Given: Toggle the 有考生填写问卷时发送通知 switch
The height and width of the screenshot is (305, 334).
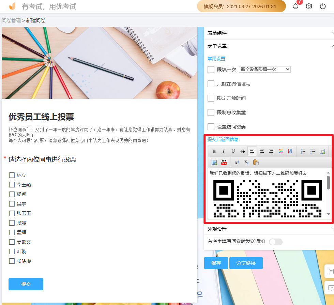Looking at the screenshot, I should tap(275, 242).
